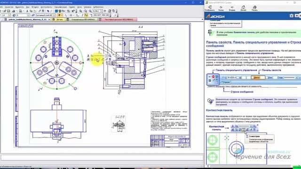
Task: Open the Вставка menu
Action: pos(35,7)
